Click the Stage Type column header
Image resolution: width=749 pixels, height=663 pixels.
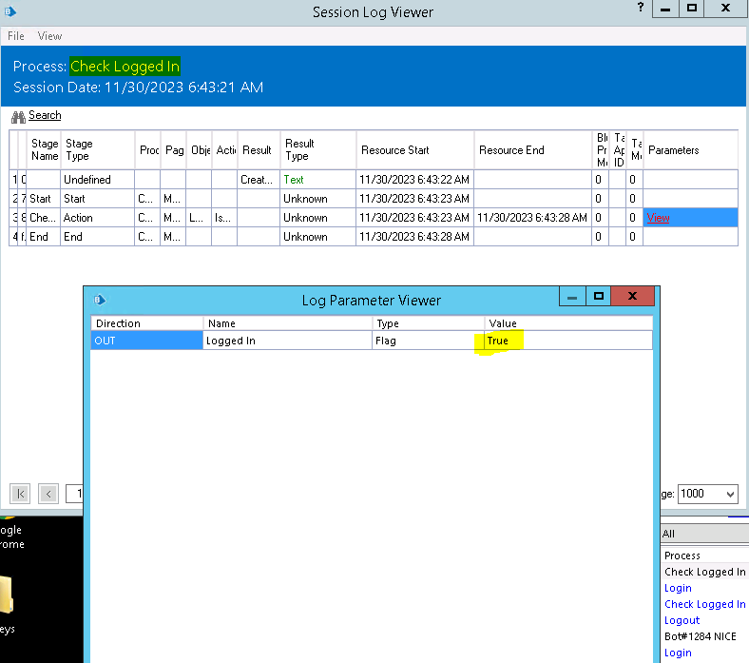[x=80, y=150]
